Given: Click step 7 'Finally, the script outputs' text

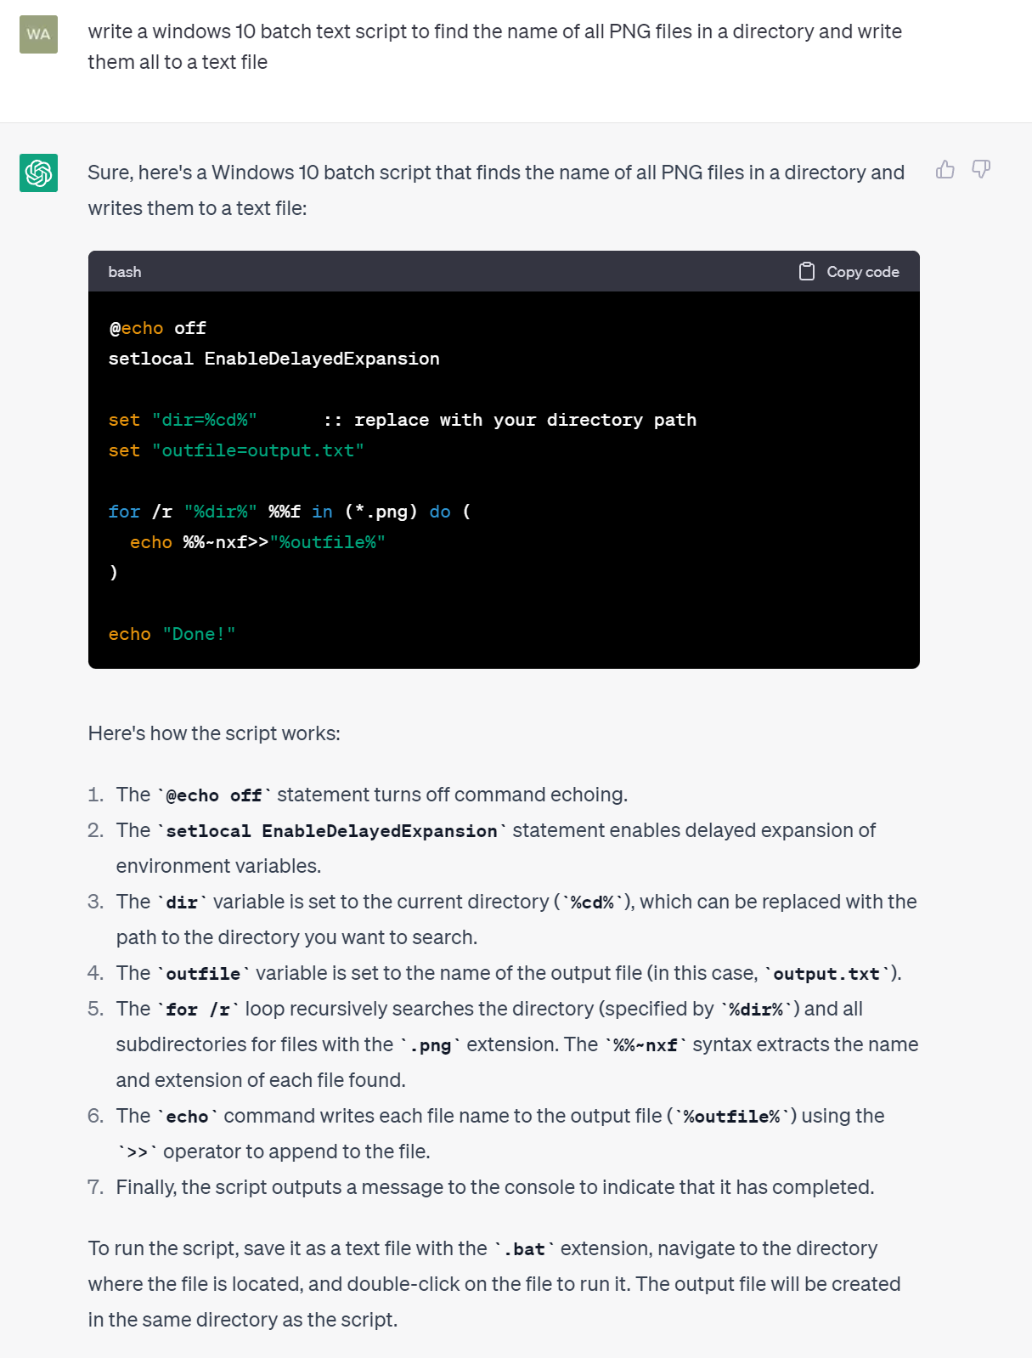Looking at the screenshot, I should [495, 1187].
